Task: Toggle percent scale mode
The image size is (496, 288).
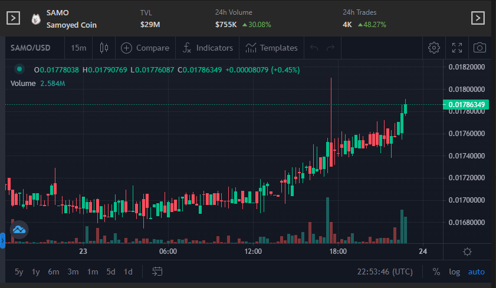Action: tap(436, 272)
